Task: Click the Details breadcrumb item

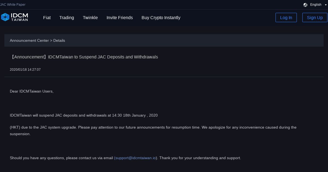Action: tap(59, 40)
